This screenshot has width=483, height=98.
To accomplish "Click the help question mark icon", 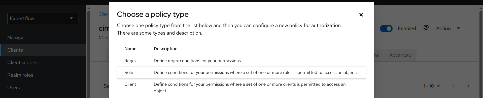I will point(426,28).
